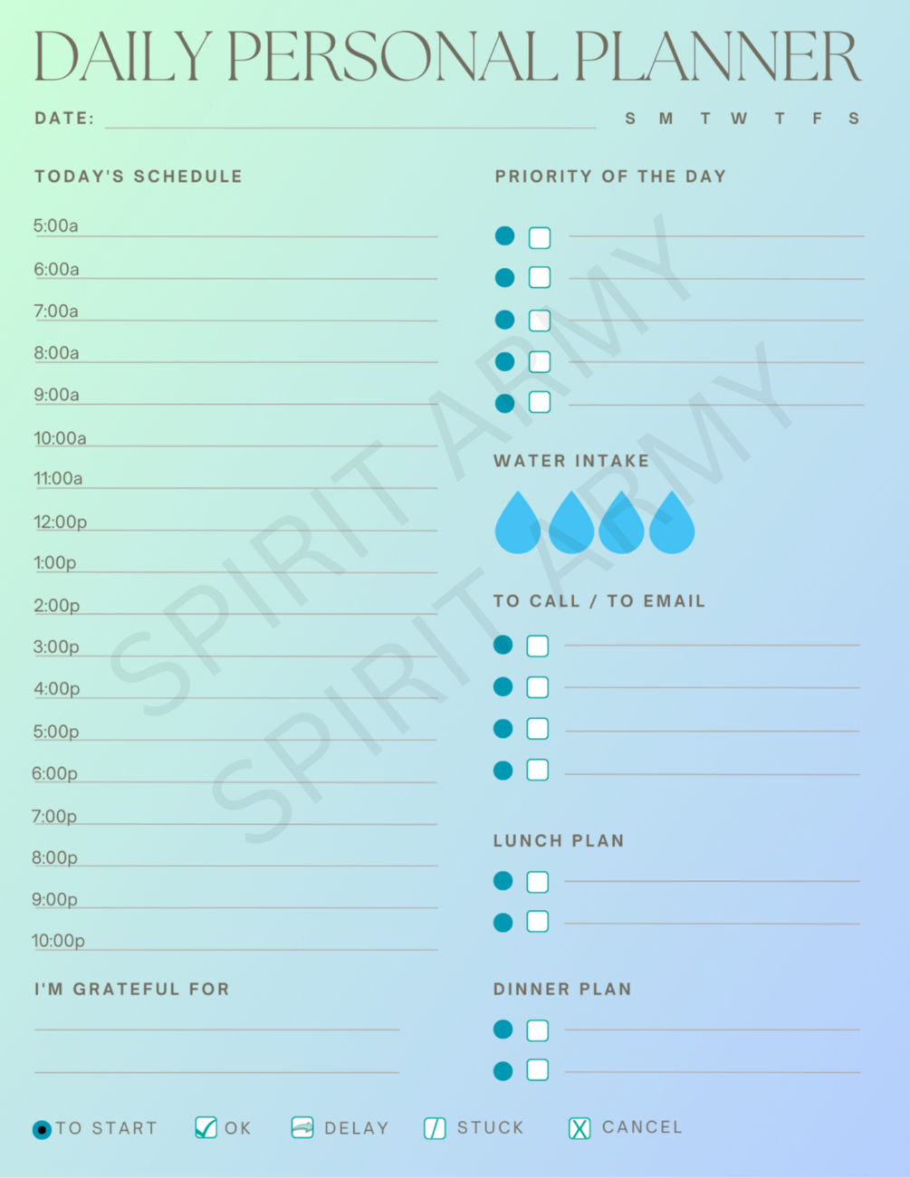Click the first water drop icon
Screen dimensions: 910x1178
point(518,523)
